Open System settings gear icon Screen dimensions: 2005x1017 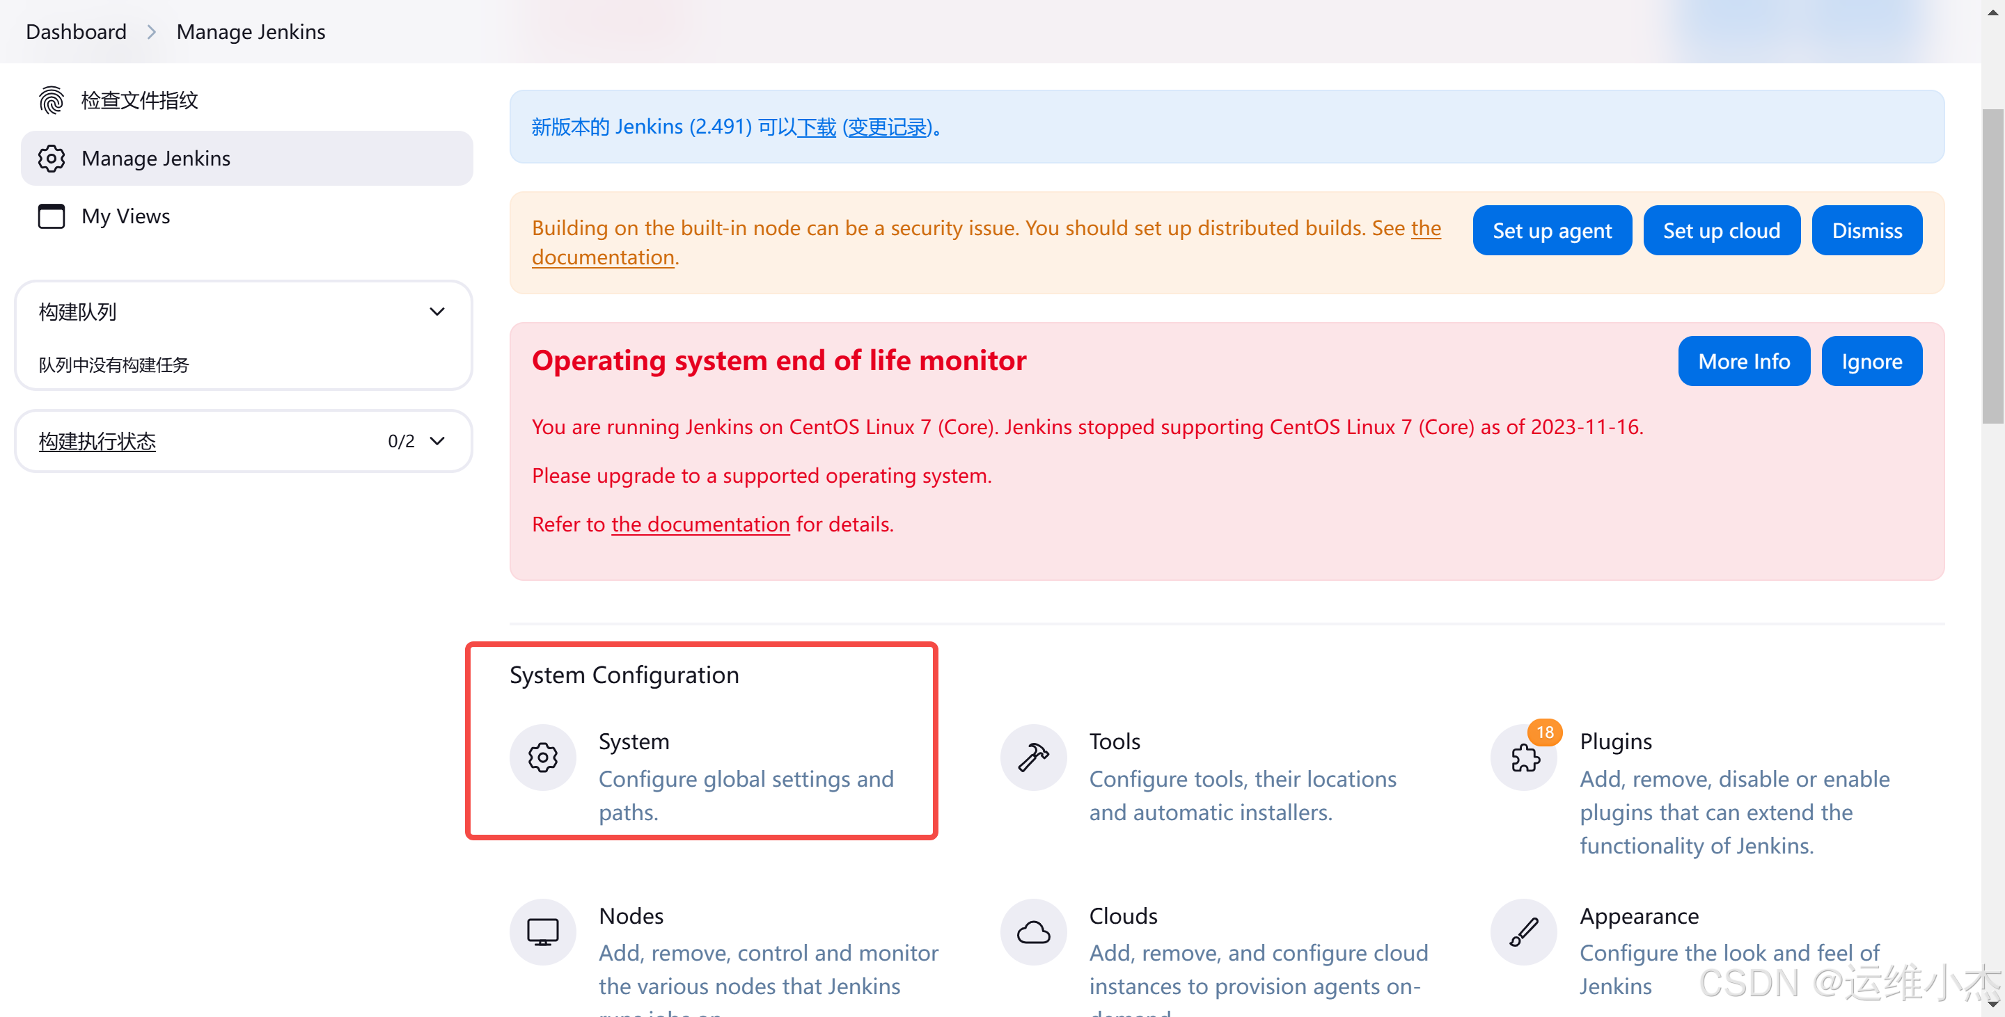[x=542, y=758]
